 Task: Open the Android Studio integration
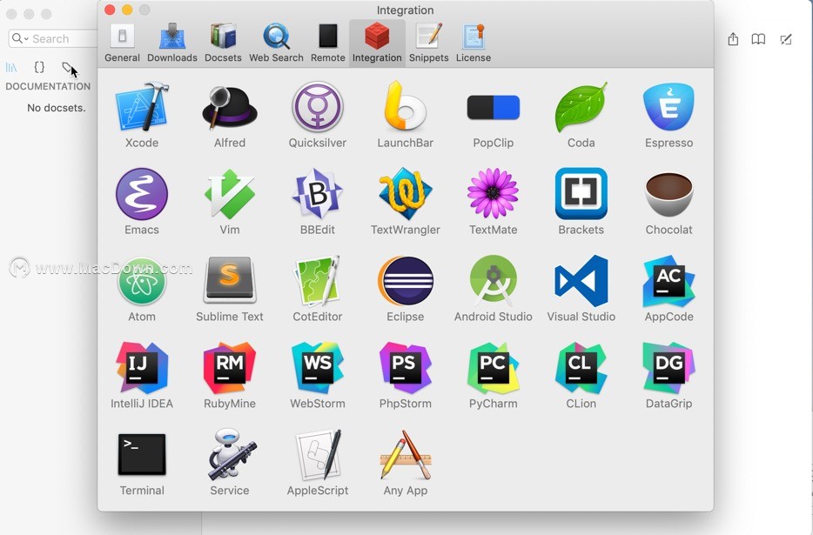click(x=493, y=281)
